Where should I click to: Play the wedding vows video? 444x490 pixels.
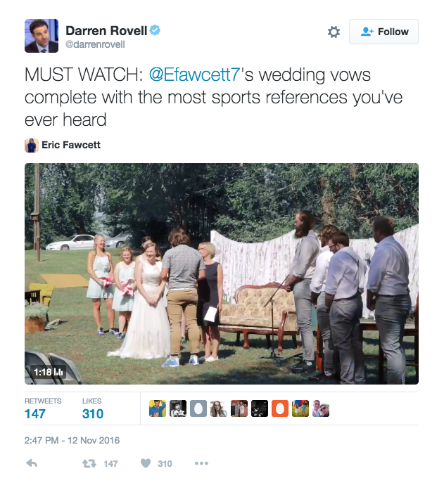click(x=222, y=273)
